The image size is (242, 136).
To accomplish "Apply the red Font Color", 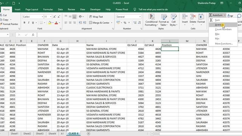I will pyautogui.click(x=56, y=23).
